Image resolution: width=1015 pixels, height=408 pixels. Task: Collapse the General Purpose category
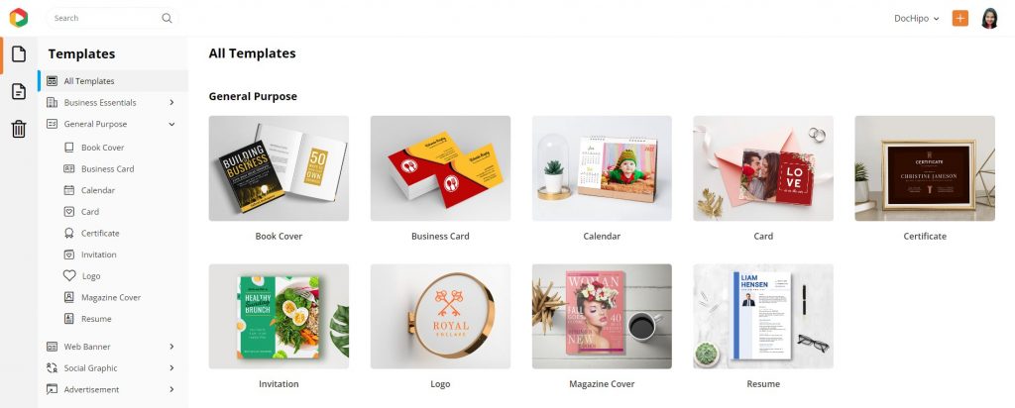(x=171, y=124)
